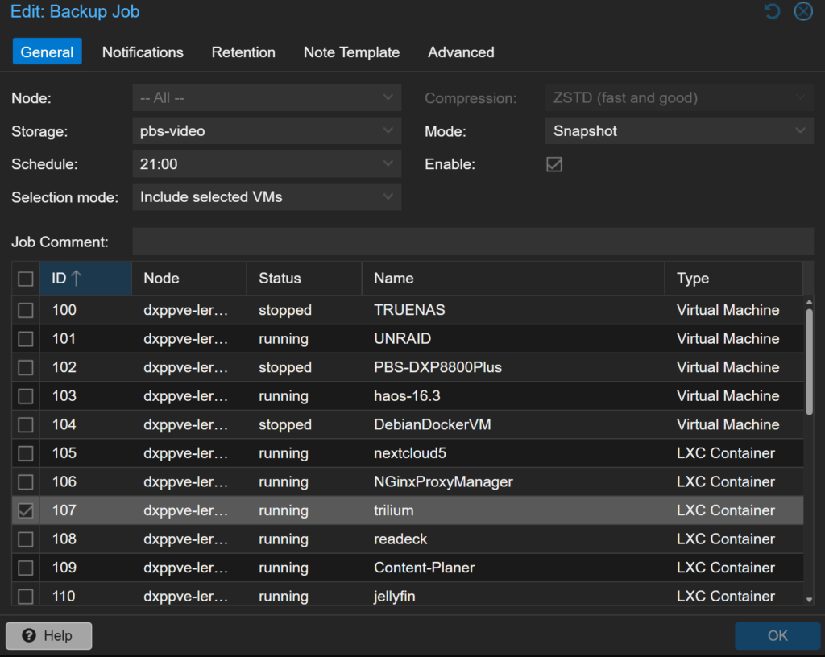Switch to the Retention tab
Viewport: 825px width, 657px height.
(x=243, y=52)
